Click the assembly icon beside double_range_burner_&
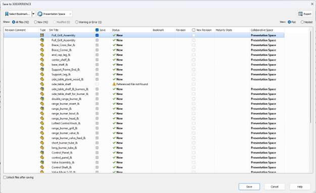This screenshot has width=316, height=193. (x=42, y=99)
